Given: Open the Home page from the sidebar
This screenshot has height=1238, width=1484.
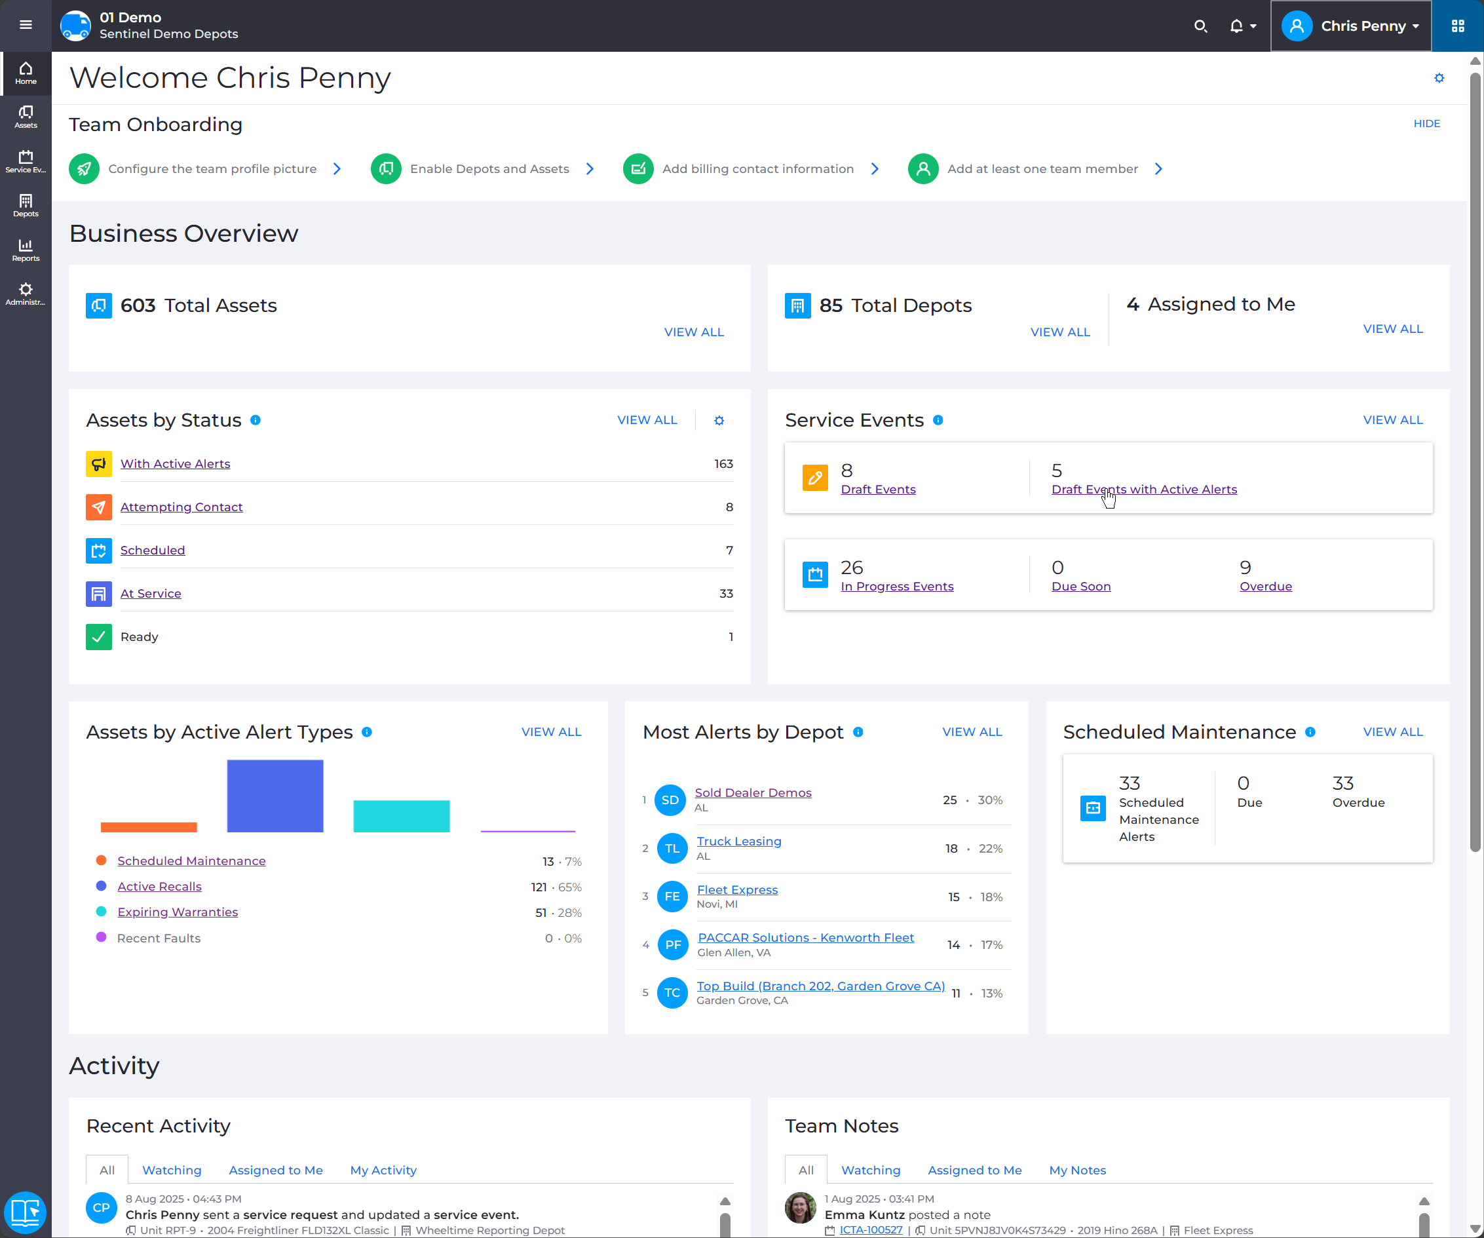Looking at the screenshot, I should tap(26, 73).
